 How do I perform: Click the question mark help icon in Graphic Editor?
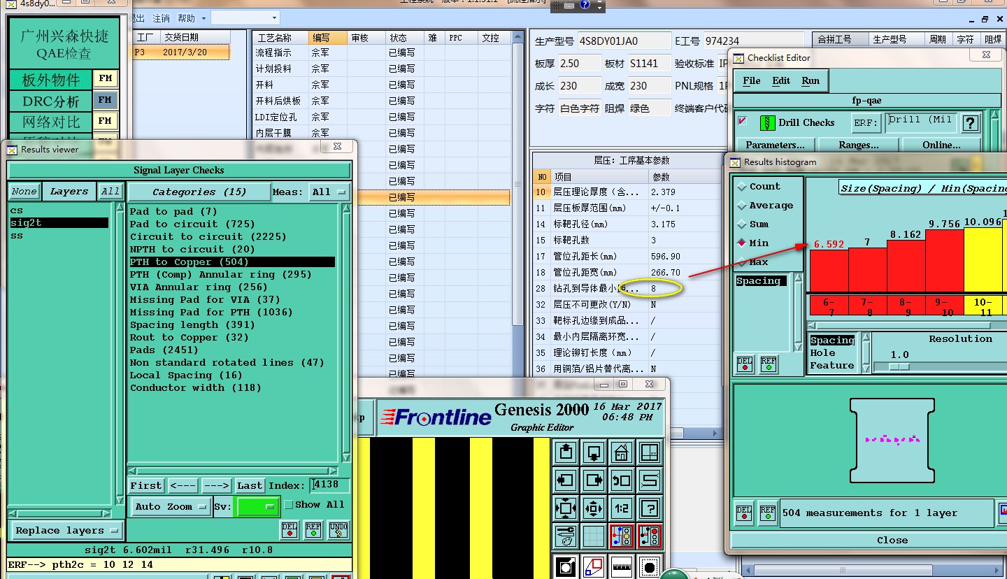(650, 508)
